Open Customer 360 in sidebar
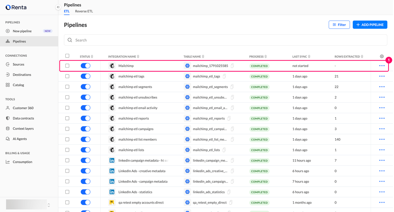 pyautogui.click(x=29, y=108)
